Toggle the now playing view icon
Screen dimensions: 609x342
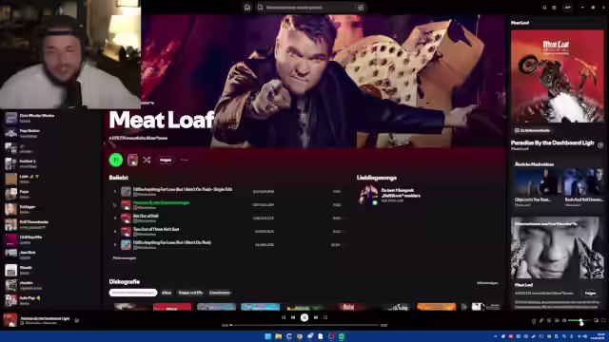coord(534,321)
